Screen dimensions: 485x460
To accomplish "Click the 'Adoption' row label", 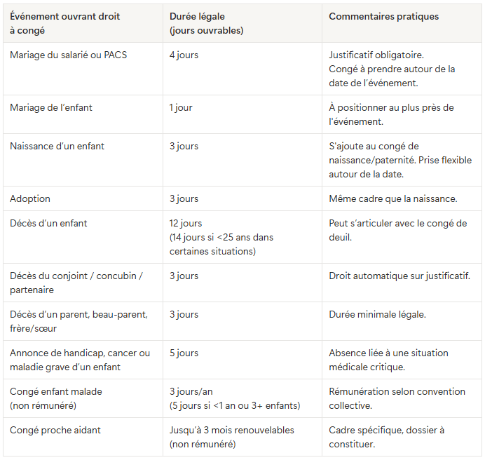I will tap(30, 199).
